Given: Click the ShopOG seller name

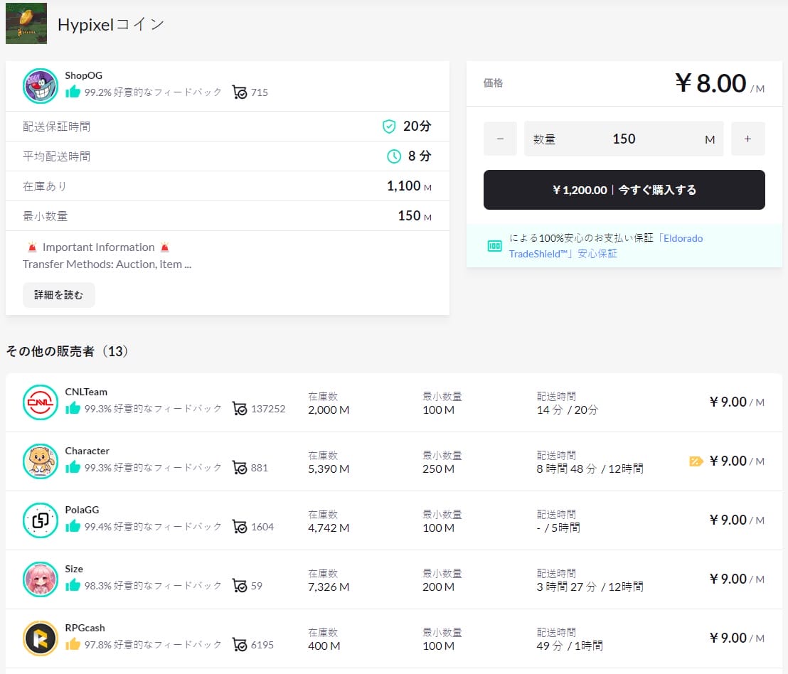Looking at the screenshot, I should pyautogui.click(x=83, y=75).
